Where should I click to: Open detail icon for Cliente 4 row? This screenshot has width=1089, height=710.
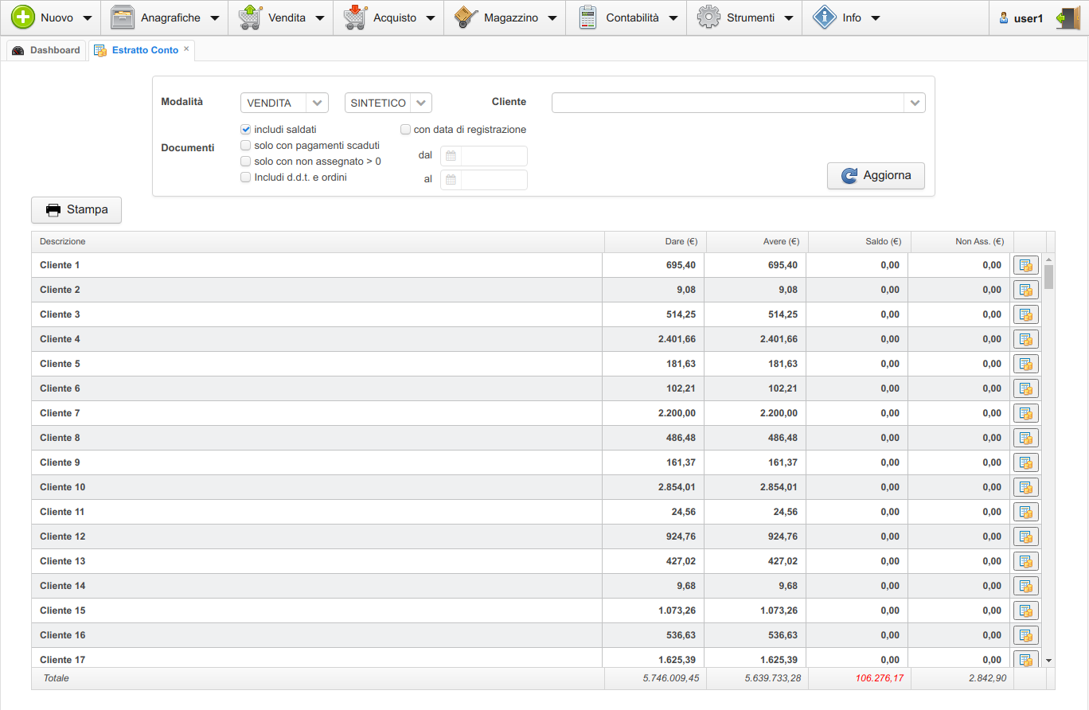(1026, 339)
